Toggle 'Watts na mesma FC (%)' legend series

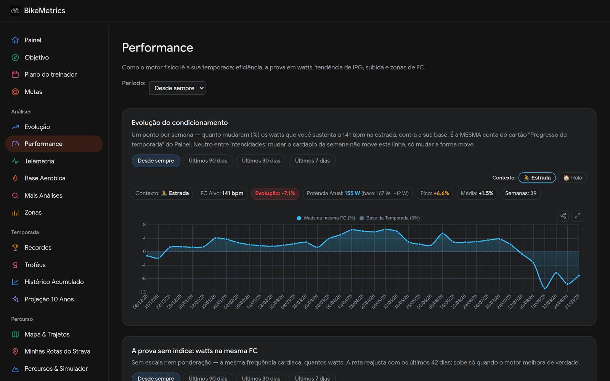(326, 218)
